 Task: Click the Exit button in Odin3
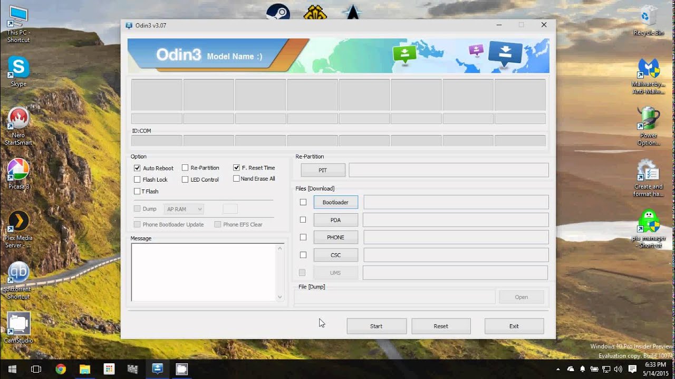[x=514, y=326]
